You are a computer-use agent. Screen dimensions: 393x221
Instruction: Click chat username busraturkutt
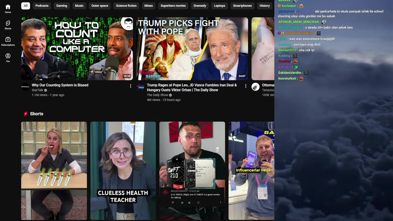[287, 79]
